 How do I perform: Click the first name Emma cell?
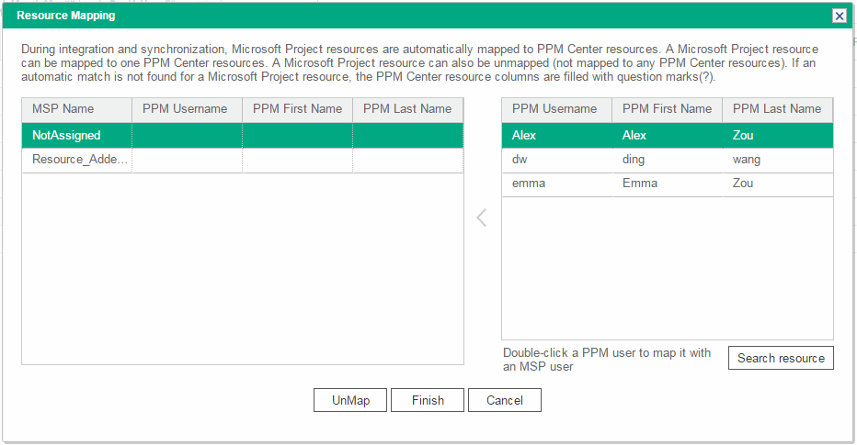pos(667,183)
